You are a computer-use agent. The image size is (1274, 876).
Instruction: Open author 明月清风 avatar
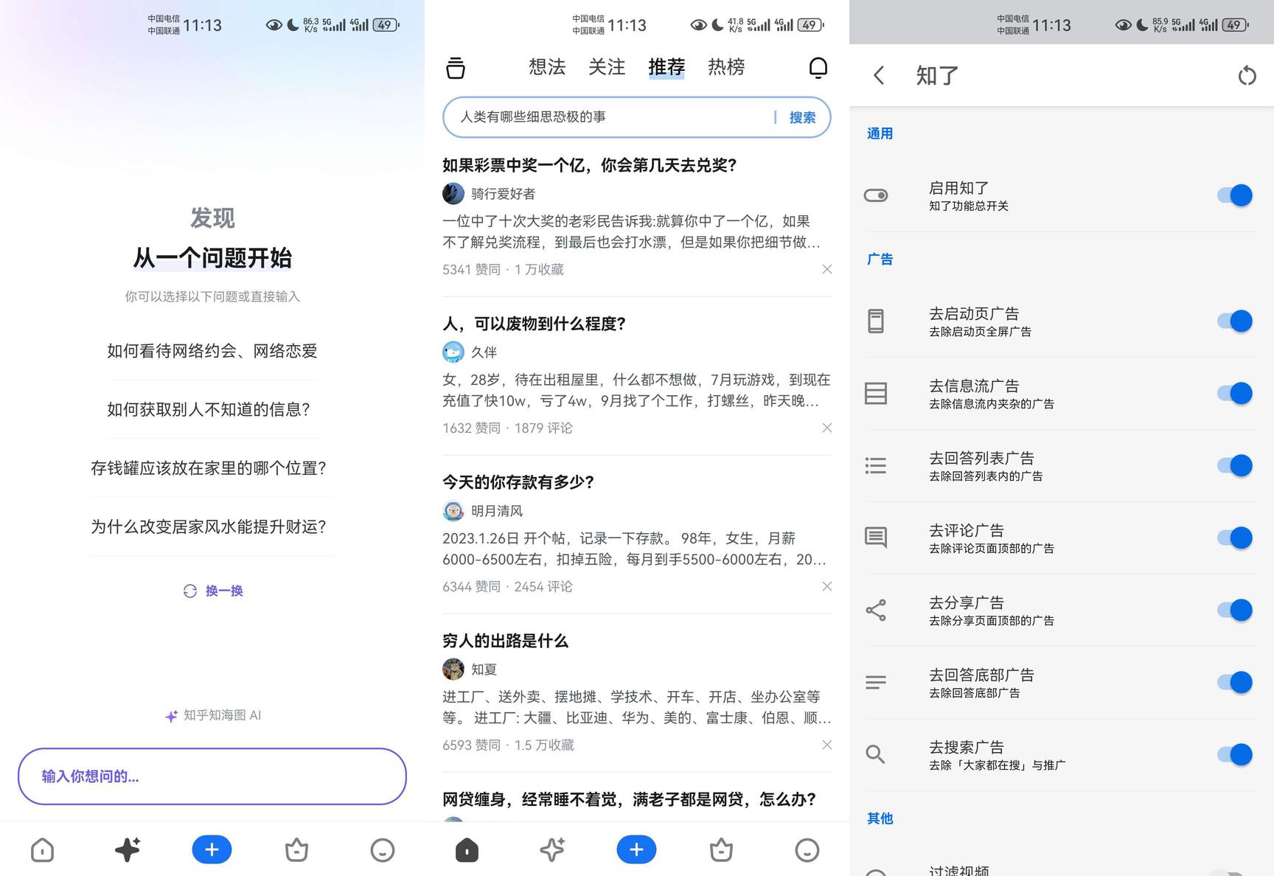[453, 510]
